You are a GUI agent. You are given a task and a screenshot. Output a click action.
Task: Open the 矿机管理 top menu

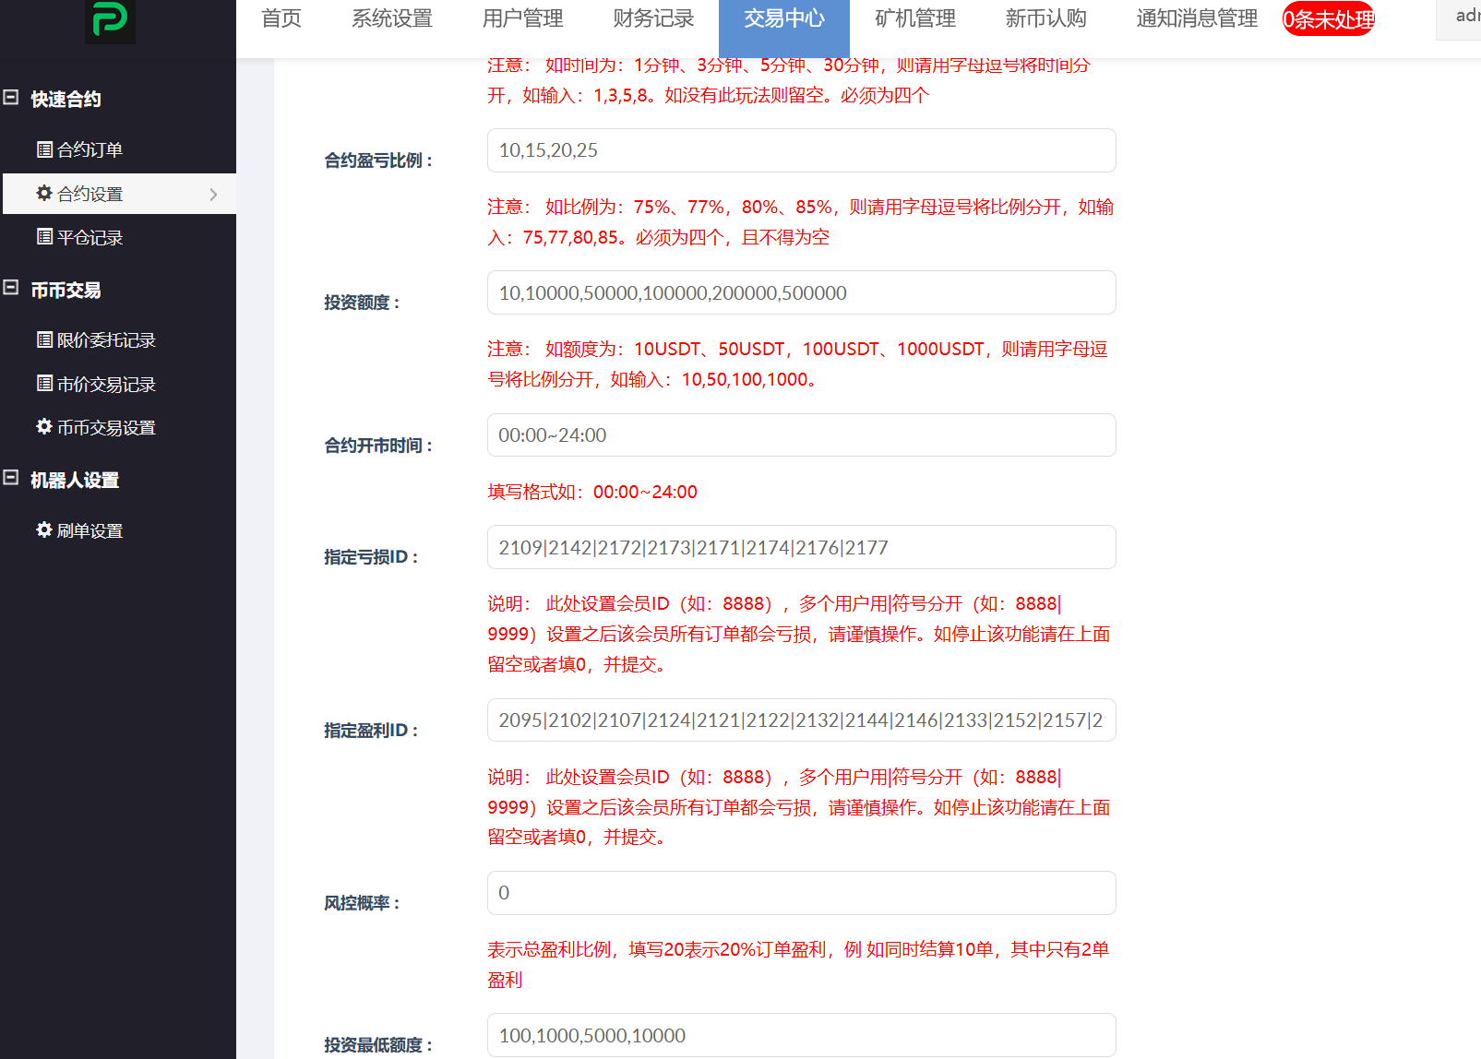click(x=915, y=18)
